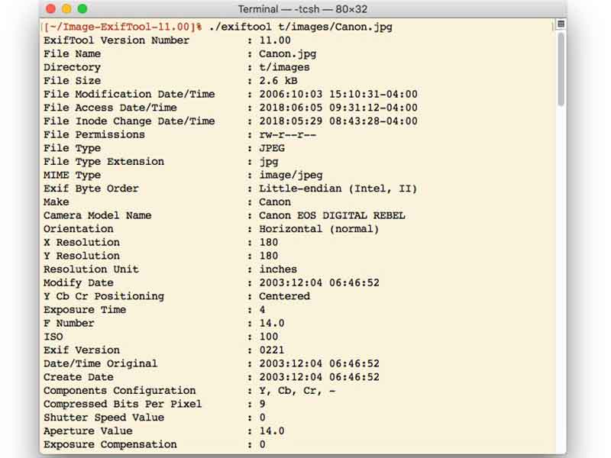Click the window title 'Terminal — -tcsh — 80×32'
Viewport: 611px width, 458px height.
(302, 9)
